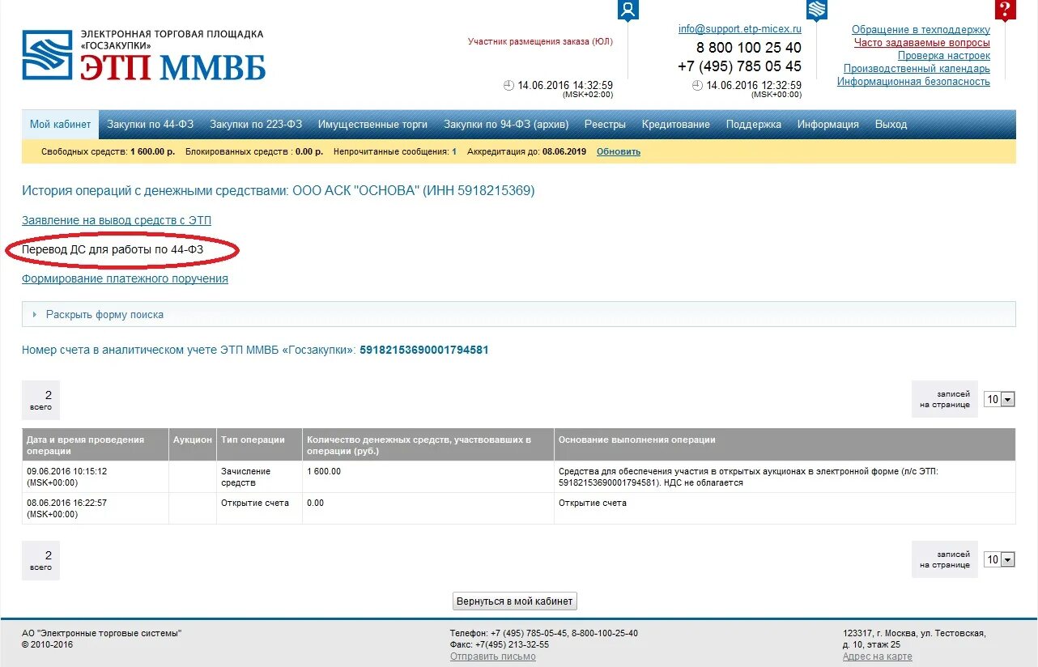Click the Зачисление средств cell
This screenshot has height=667, width=1038.
(x=259, y=477)
